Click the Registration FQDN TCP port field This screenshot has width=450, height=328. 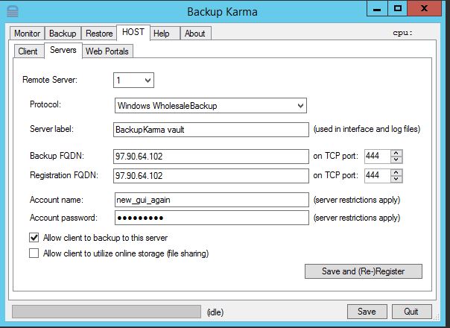pyautogui.click(x=378, y=175)
